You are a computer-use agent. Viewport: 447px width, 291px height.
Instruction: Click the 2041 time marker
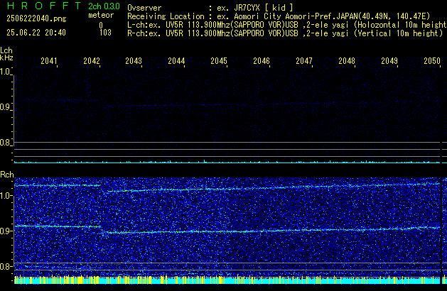49,61
